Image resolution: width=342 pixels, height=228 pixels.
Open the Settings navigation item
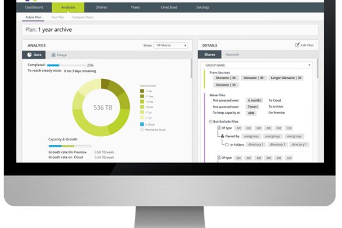[x=203, y=7]
